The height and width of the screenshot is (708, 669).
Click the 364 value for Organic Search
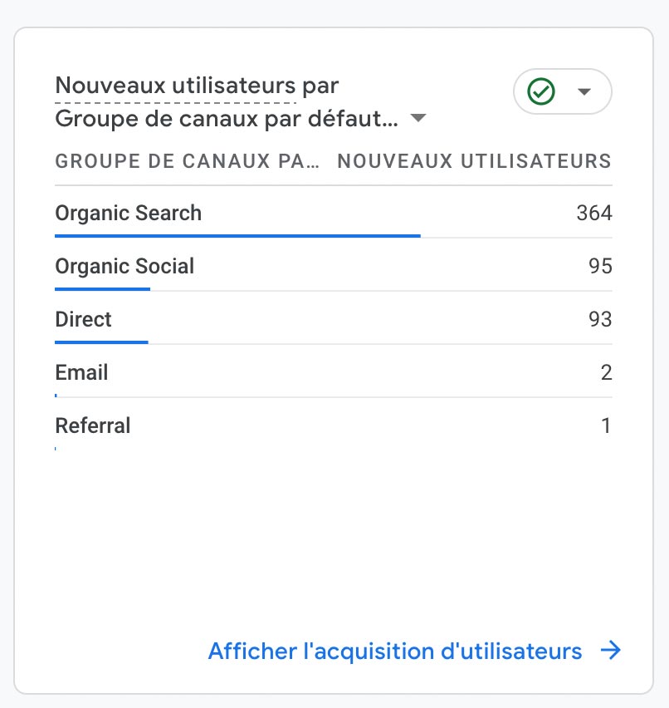pyautogui.click(x=594, y=213)
